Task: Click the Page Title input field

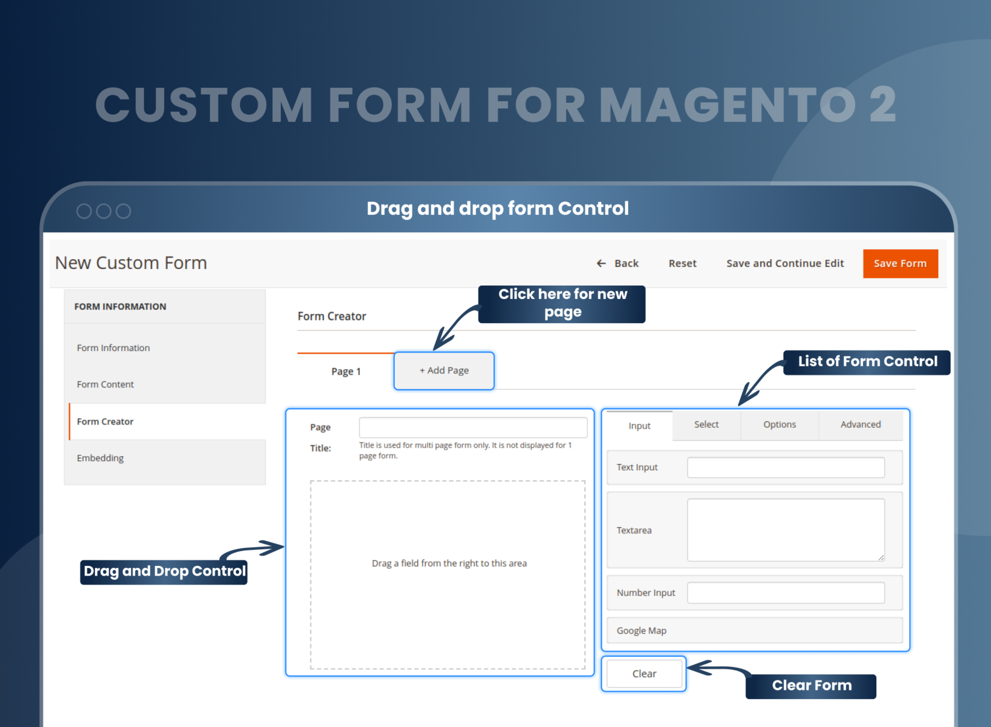Action: 473,427
